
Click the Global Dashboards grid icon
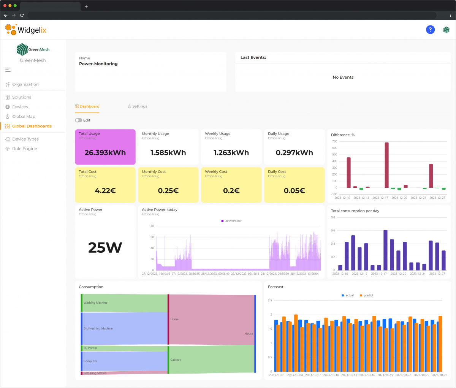pyautogui.click(x=8, y=126)
